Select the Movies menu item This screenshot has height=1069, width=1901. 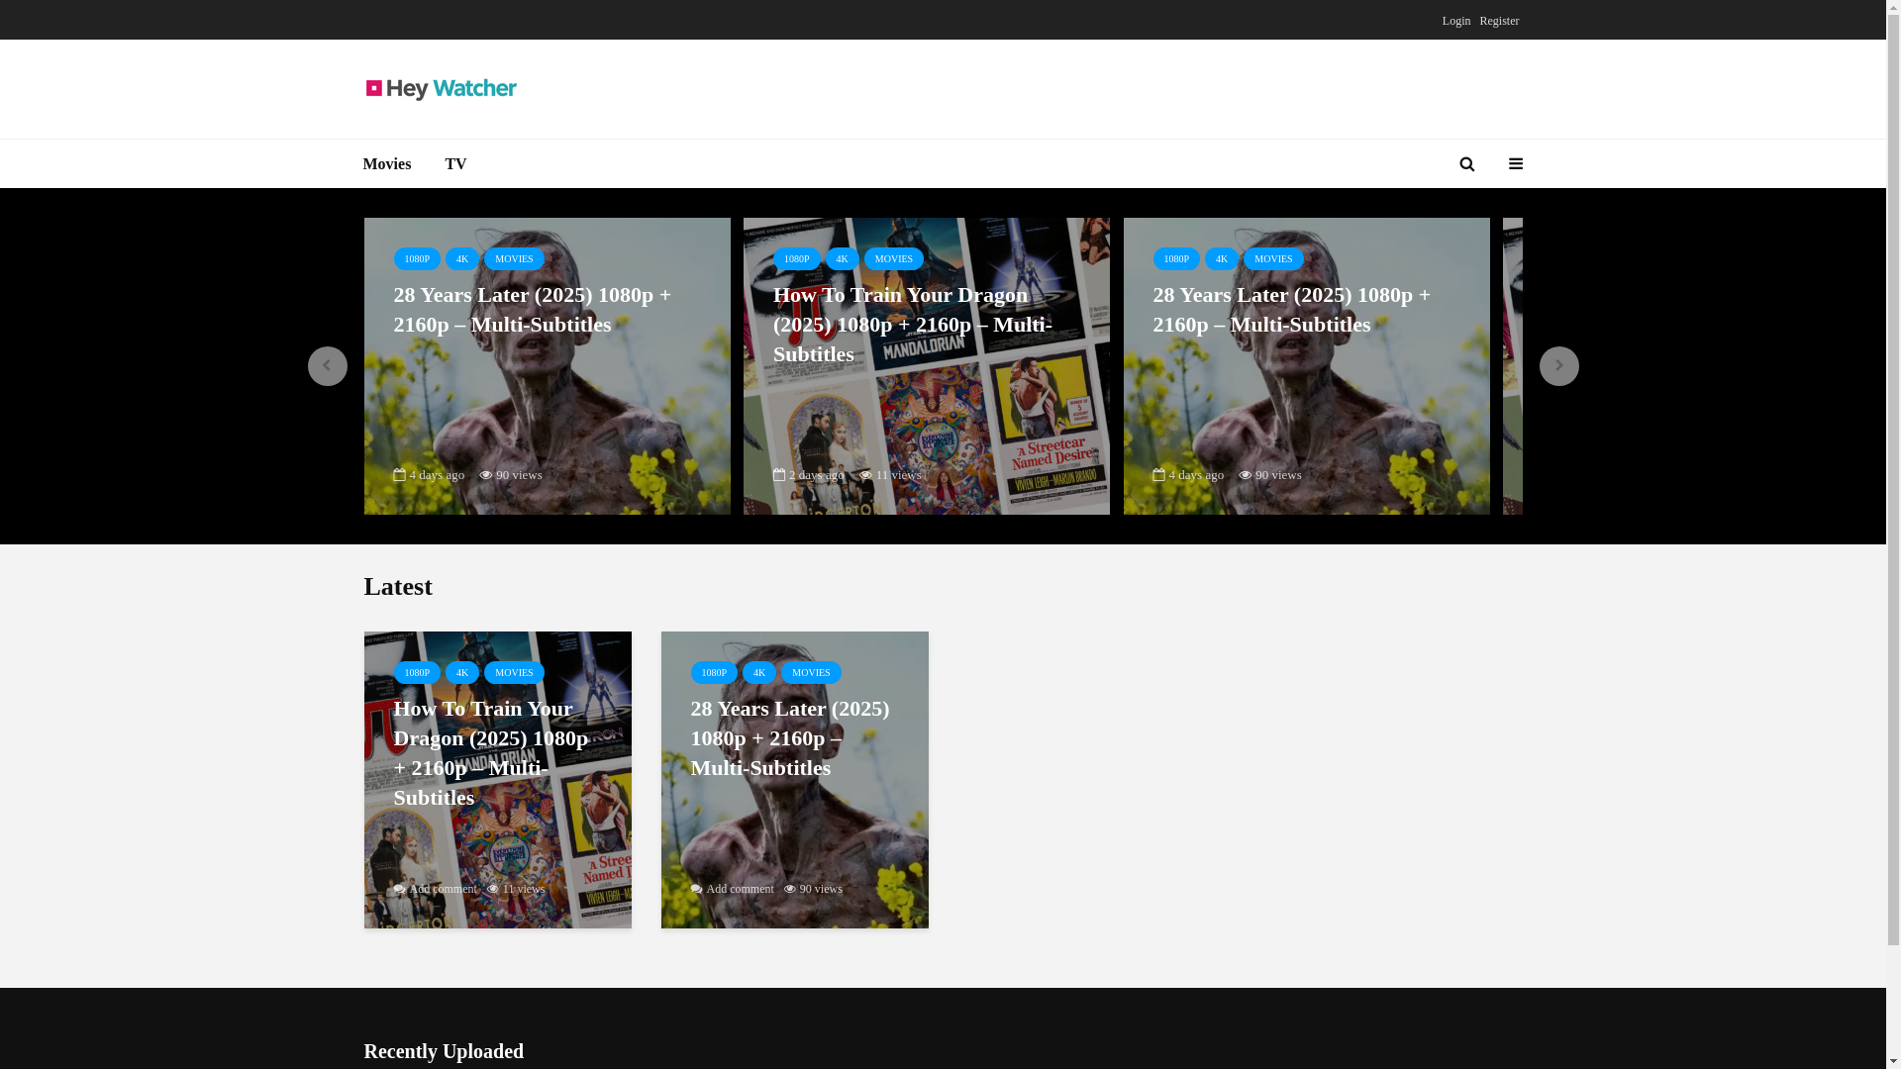pos(387,164)
